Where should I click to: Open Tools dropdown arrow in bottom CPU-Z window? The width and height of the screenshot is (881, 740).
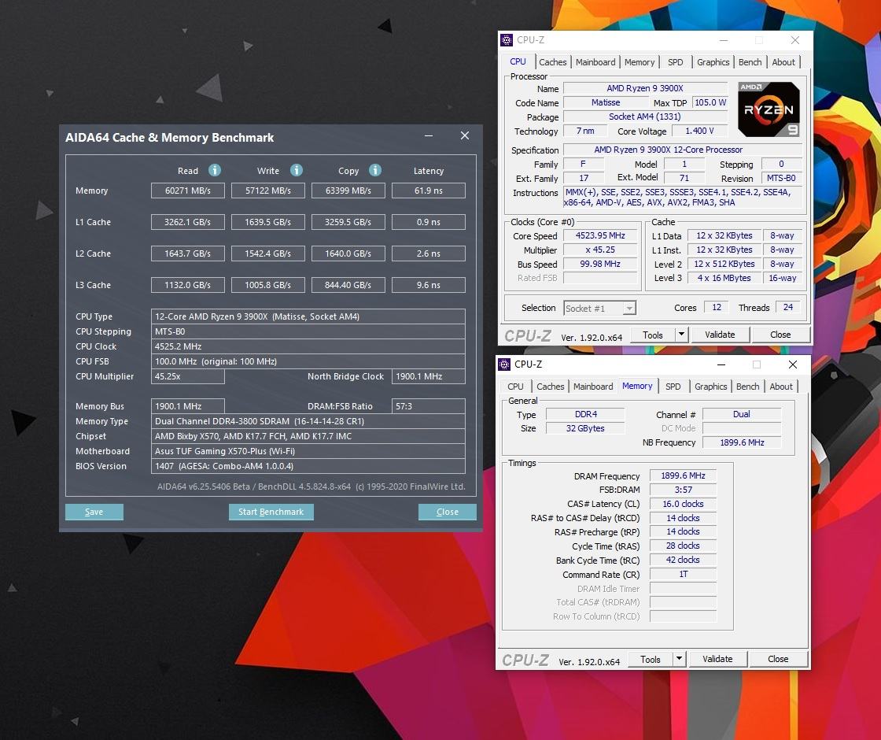click(679, 659)
